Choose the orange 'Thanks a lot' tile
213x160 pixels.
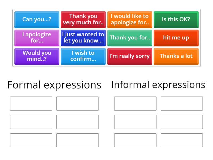[176, 56]
